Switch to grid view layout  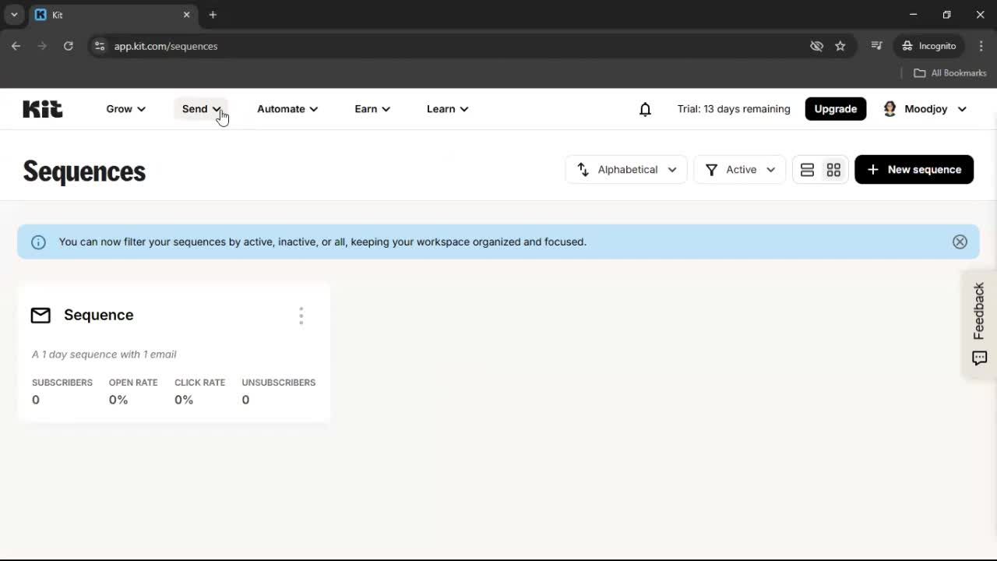tap(833, 169)
